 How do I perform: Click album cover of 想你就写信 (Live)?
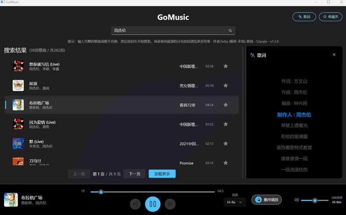coord(18,66)
